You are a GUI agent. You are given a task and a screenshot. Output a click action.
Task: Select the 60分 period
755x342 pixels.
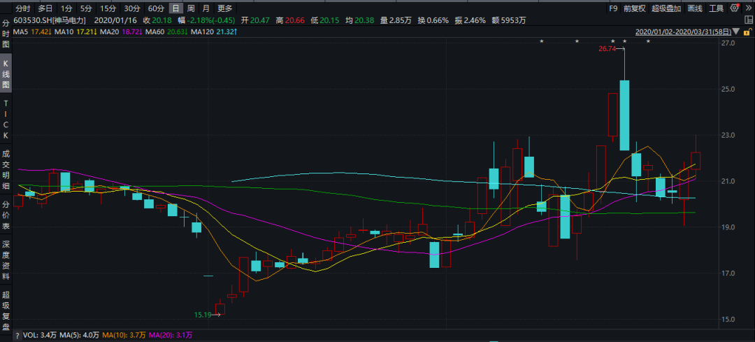(155, 8)
